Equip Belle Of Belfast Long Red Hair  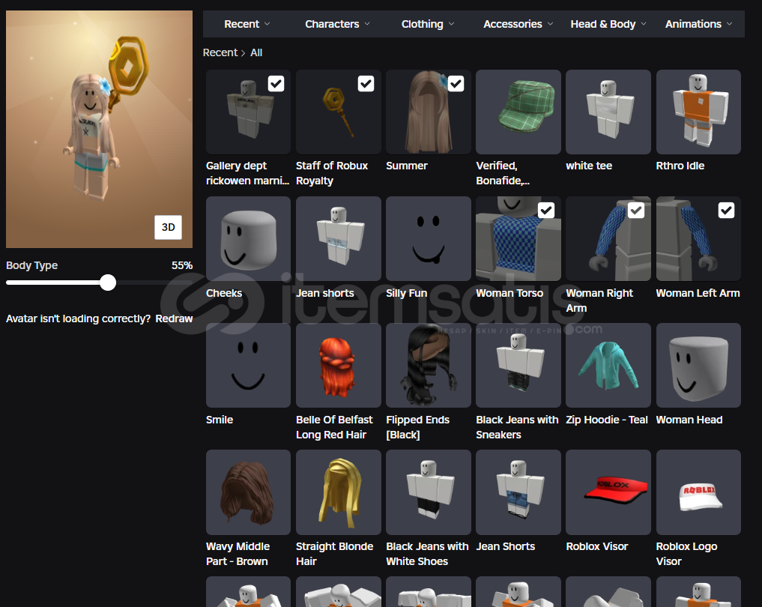pyautogui.click(x=338, y=365)
